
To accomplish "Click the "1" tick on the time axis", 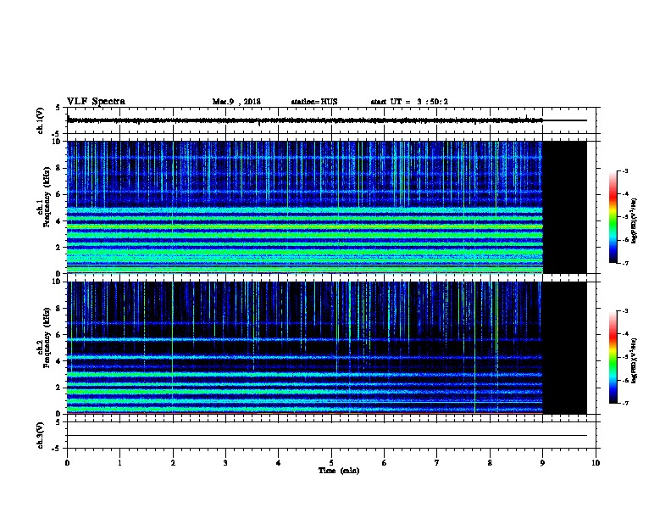I will pyautogui.click(x=119, y=463).
